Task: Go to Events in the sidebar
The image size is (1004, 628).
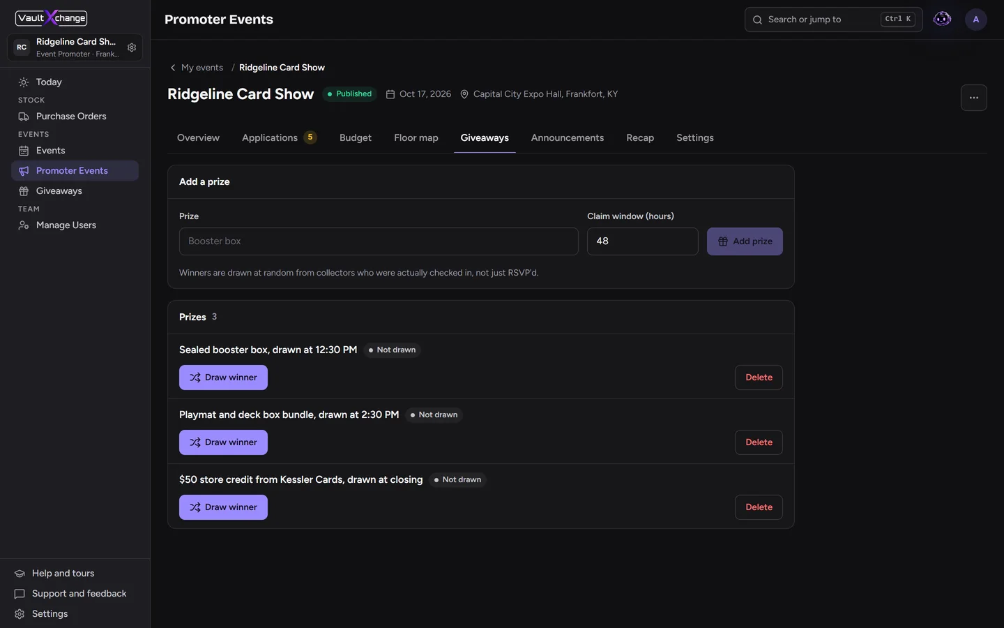Action: click(x=75, y=151)
